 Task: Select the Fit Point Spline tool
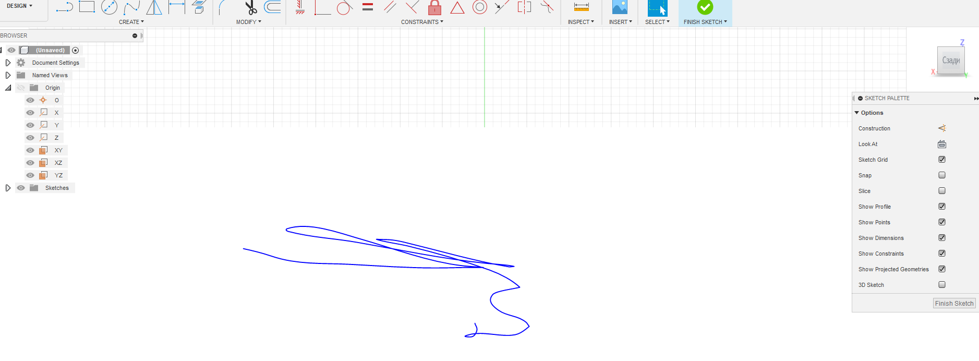[x=132, y=7]
